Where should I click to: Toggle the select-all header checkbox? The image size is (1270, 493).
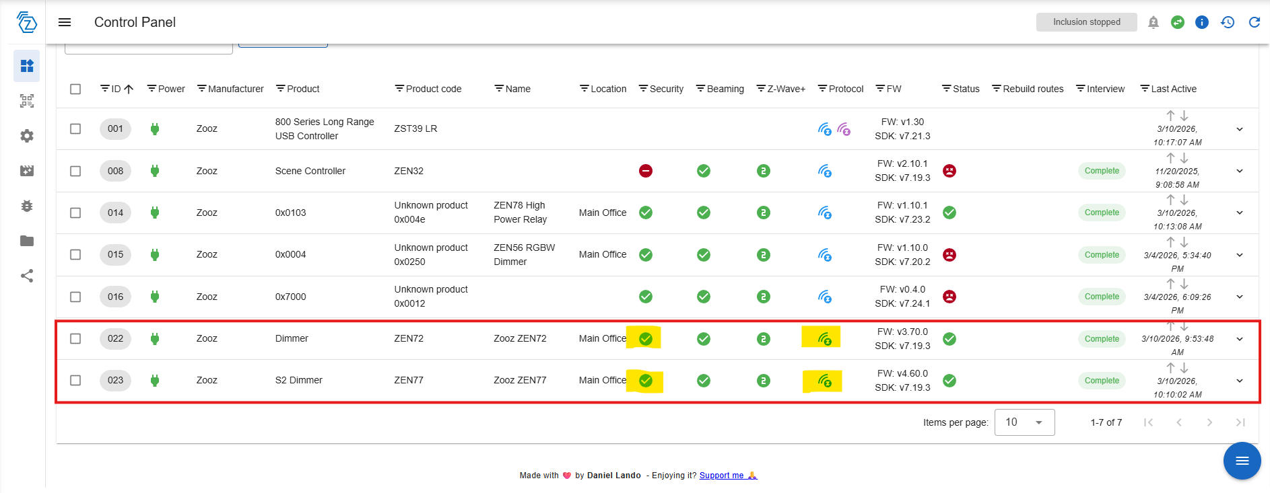pyautogui.click(x=75, y=89)
